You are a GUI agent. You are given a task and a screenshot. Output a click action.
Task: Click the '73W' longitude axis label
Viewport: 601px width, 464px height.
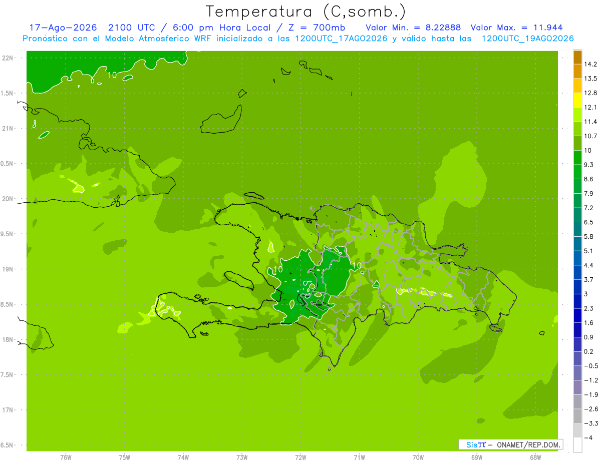tap(242, 457)
